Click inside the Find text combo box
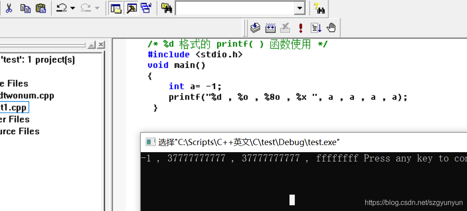 [x=235, y=8]
